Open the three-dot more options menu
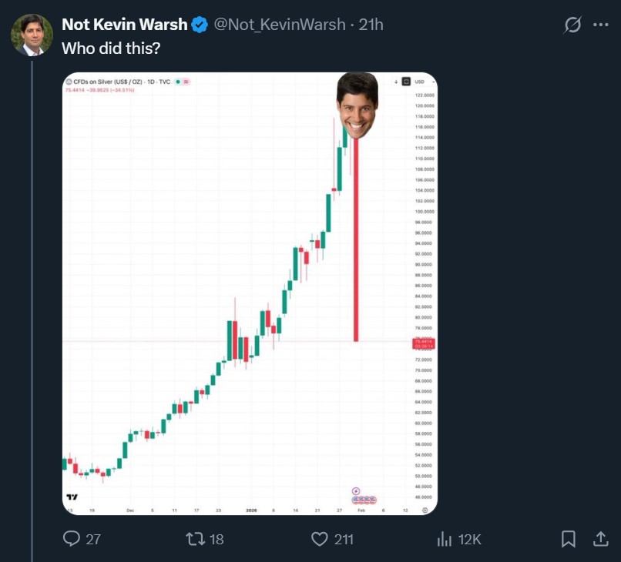Viewport: 621px width, 562px height. pyautogui.click(x=601, y=25)
